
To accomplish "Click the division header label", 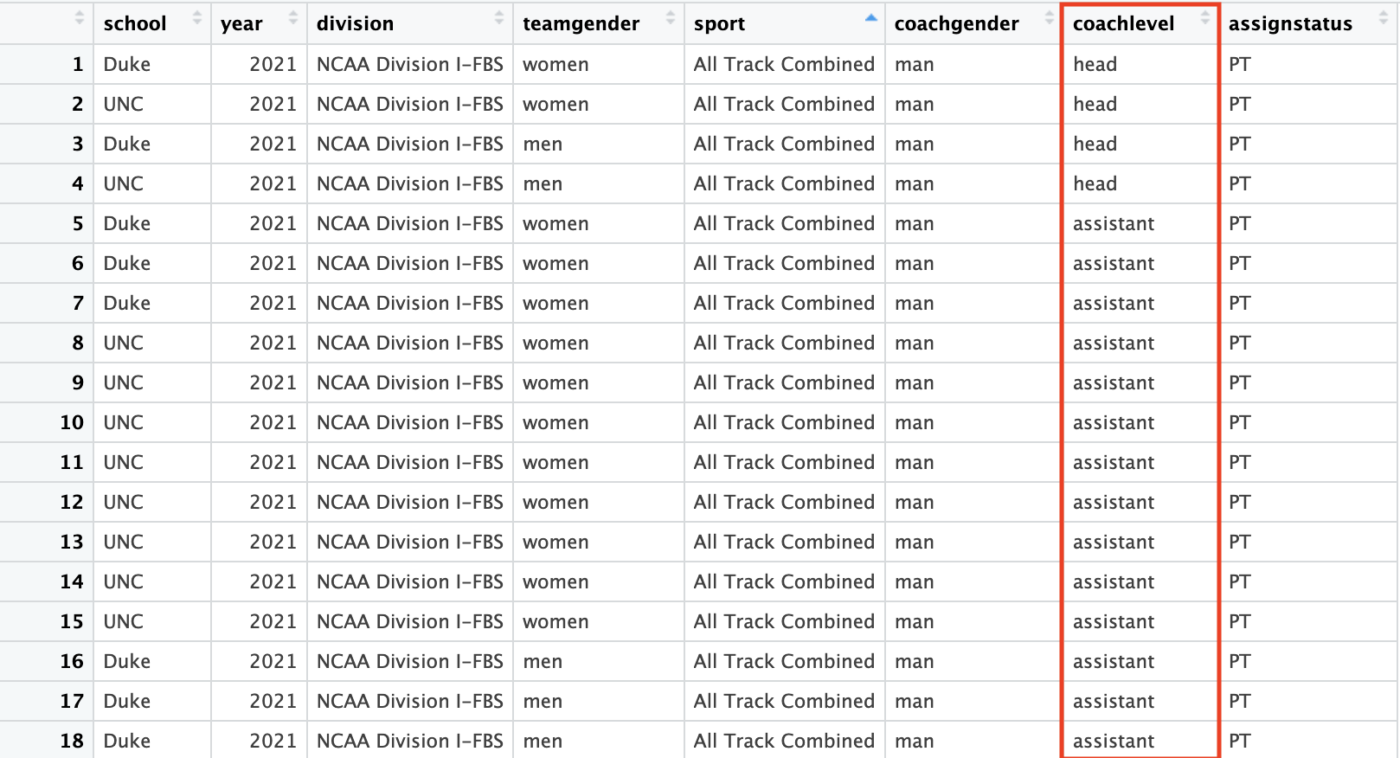I will pos(355,24).
